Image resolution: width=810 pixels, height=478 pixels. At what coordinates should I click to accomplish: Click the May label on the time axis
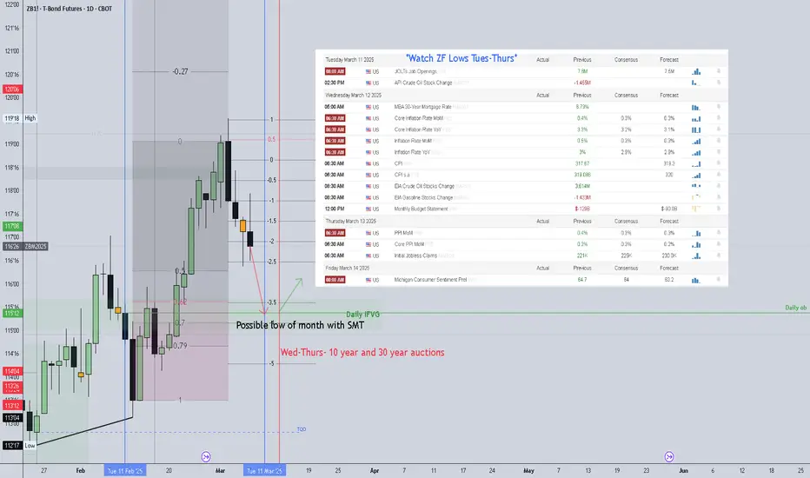click(x=528, y=471)
